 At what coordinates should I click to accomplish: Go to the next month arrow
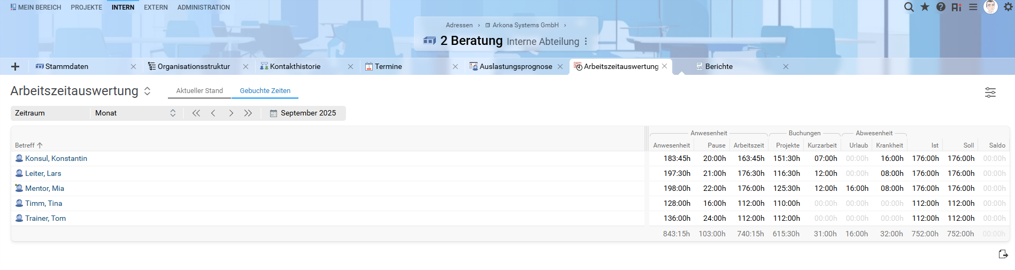pos(231,113)
